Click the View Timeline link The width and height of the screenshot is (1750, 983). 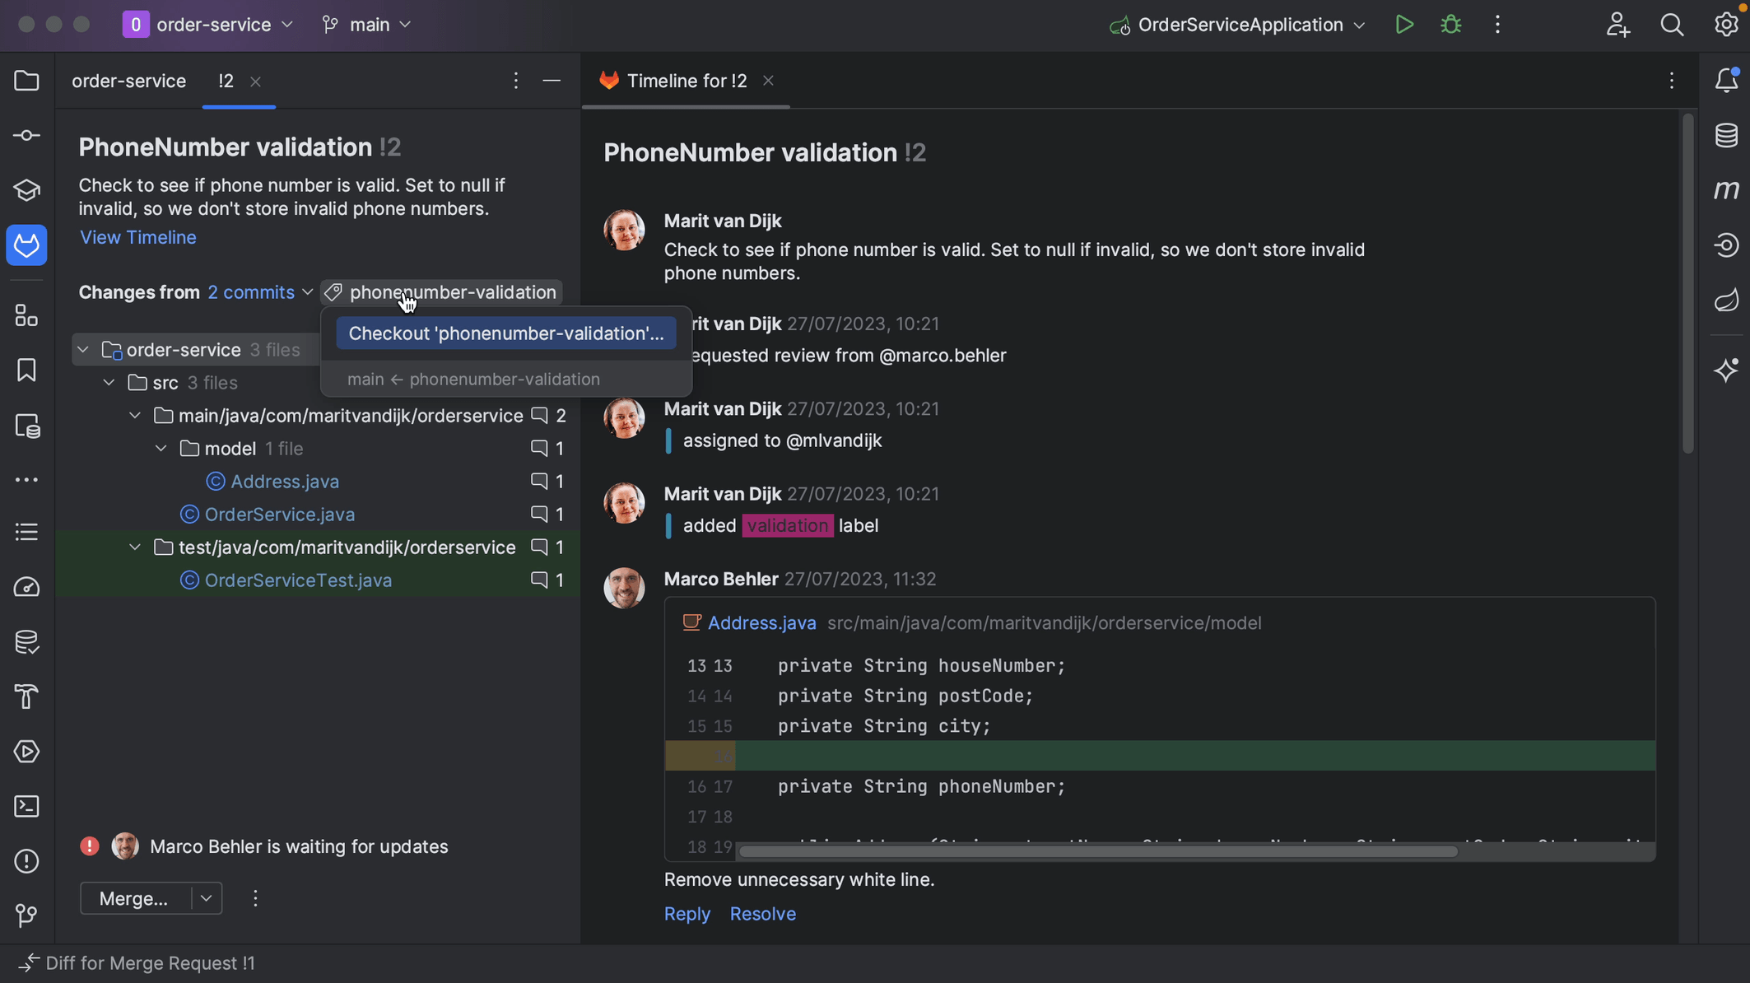pyautogui.click(x=138, y=238)
